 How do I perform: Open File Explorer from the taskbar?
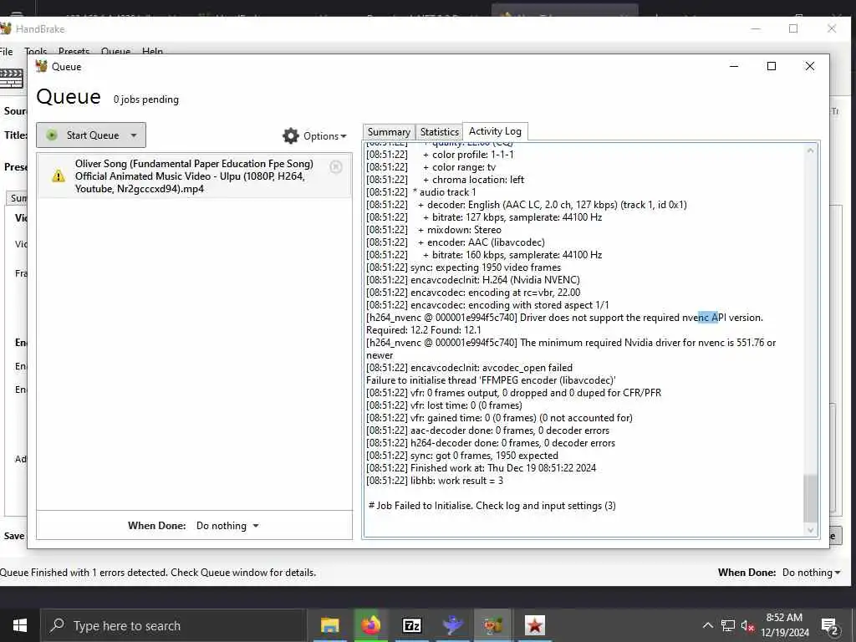point(329,625)
